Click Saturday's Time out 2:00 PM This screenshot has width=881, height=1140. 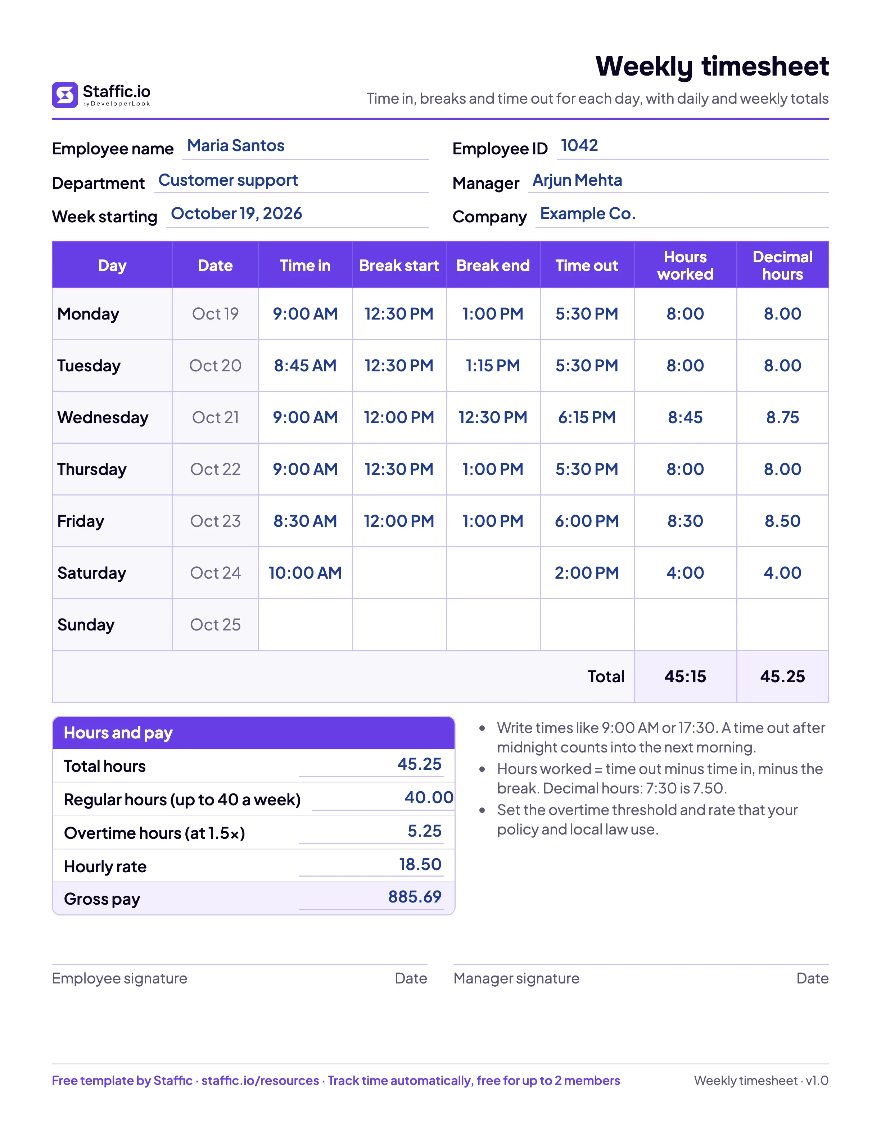[587, 573]
